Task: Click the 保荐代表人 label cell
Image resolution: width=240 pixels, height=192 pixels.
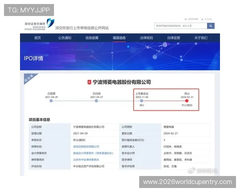Action: click(140, 146)
